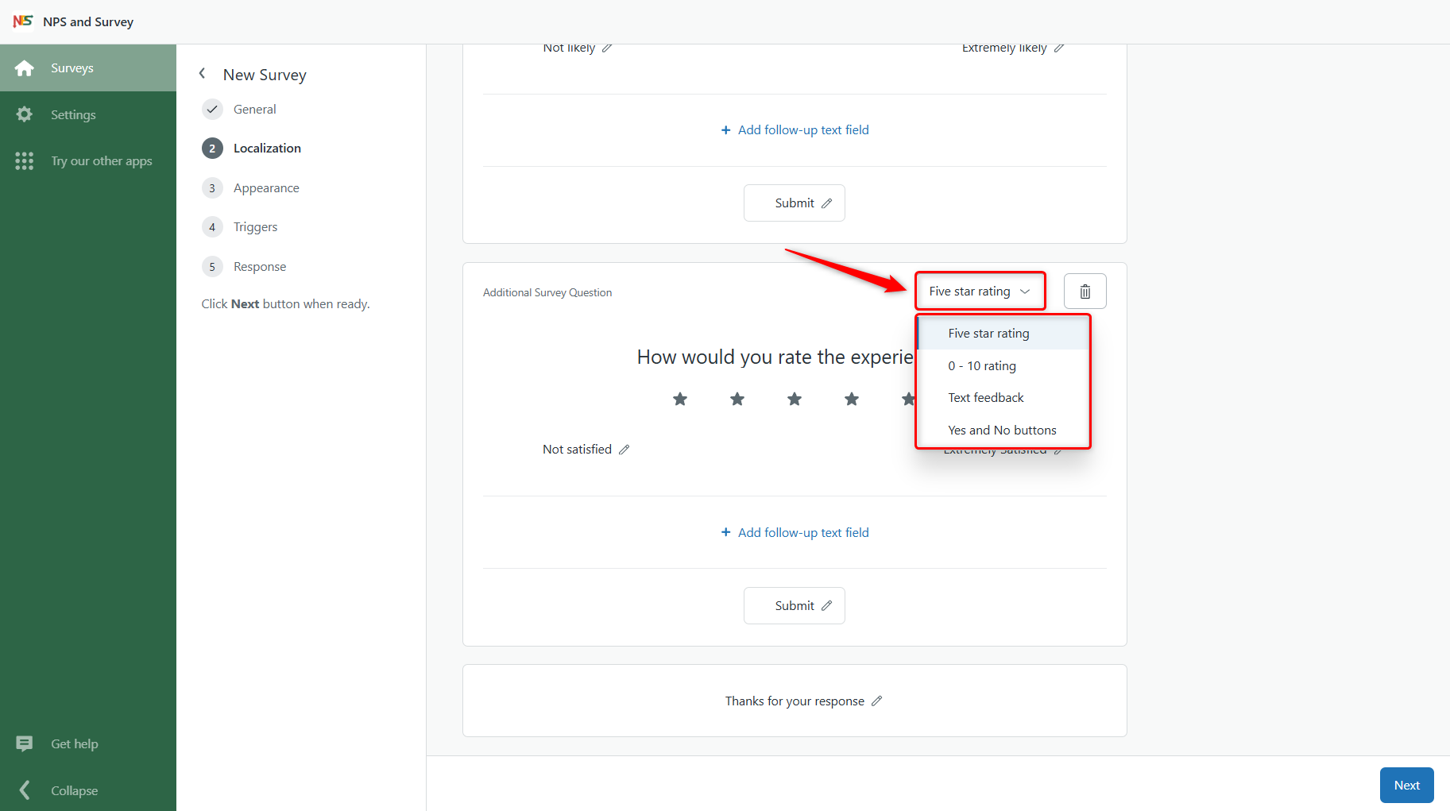Open Get help chat icon

pyautogui.click(x=25, y=743)
